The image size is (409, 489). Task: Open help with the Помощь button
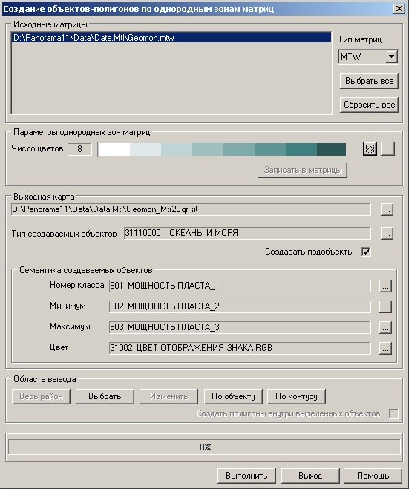[x=373, y=476]
